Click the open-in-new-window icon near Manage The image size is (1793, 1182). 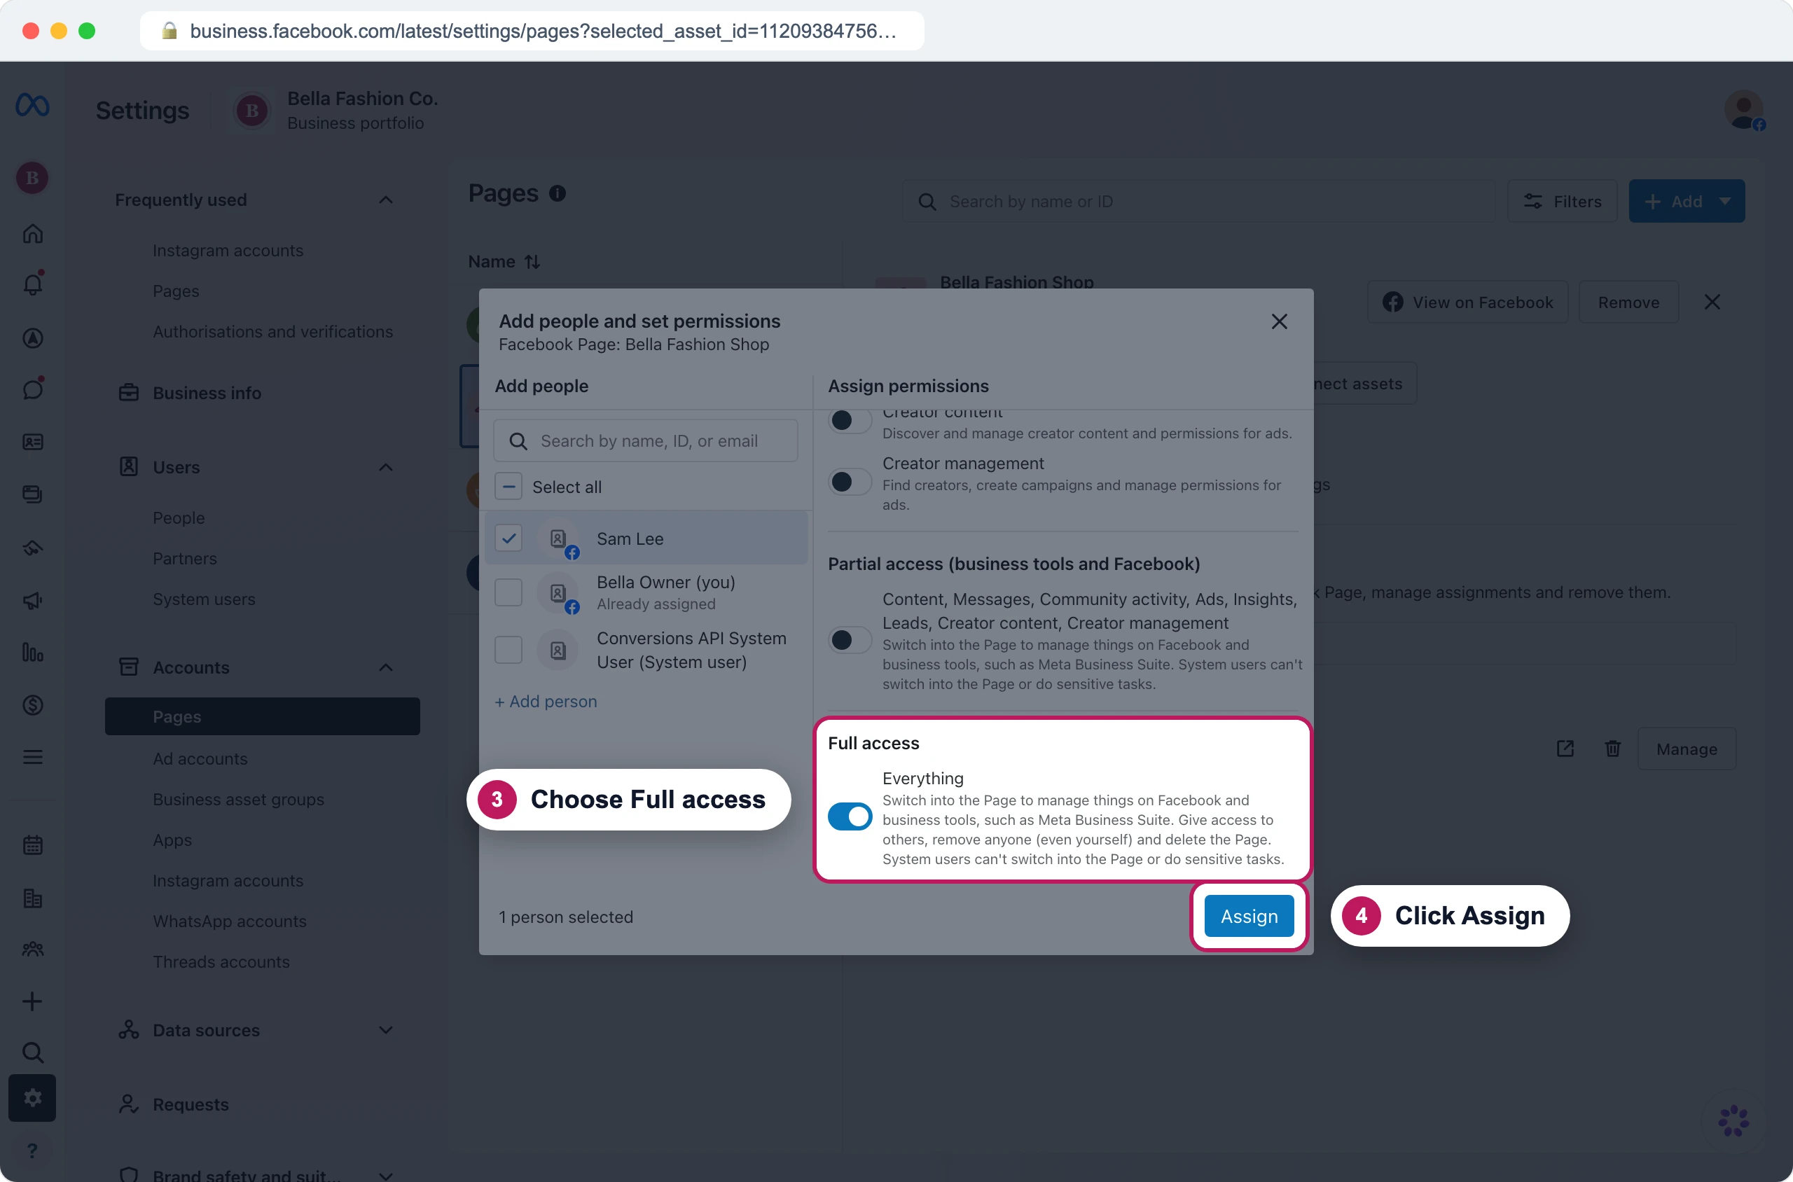pyautogui.click(x=1565, y=749)
